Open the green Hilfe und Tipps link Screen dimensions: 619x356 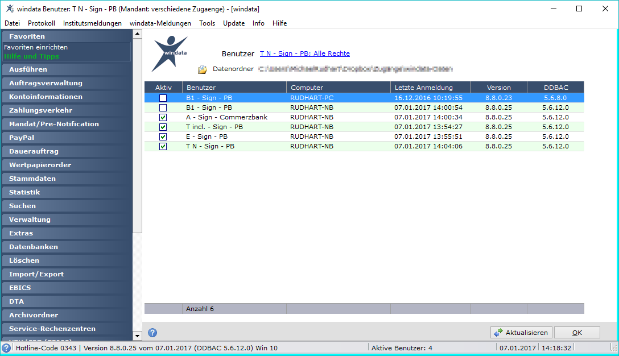coord(32,56)
